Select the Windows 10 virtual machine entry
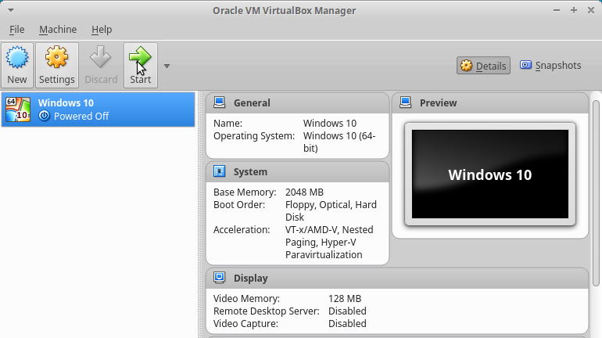Viewport: 602px width, 338px height. pyautogui.click(x=99, y=110)
